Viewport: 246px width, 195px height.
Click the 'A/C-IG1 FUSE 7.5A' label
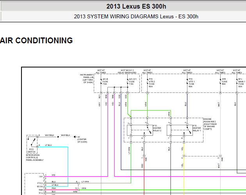(133, 82)
